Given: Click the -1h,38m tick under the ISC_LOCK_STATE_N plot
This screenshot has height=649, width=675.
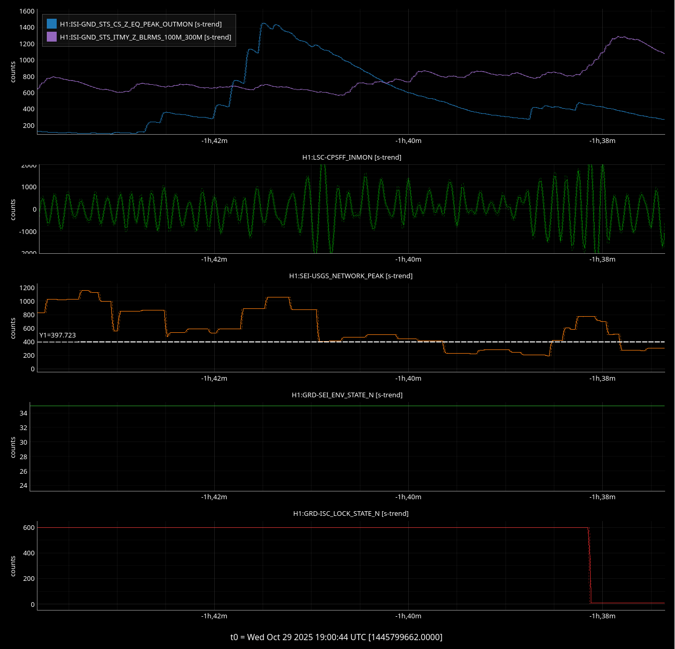Looking at the screenshot, I should pos(602,616).
